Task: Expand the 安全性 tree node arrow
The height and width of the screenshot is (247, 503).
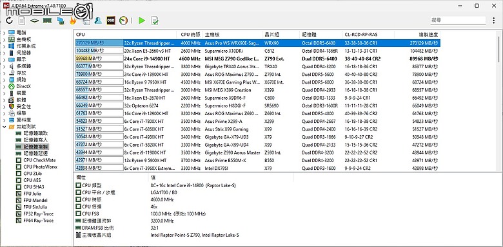Action: (4, 106)
